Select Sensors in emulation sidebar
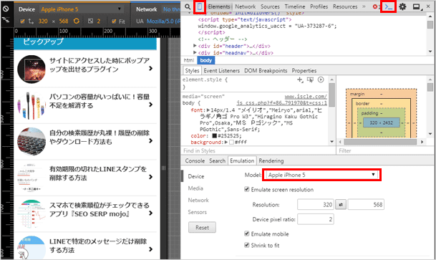The image size is (436, 260). 197,212
